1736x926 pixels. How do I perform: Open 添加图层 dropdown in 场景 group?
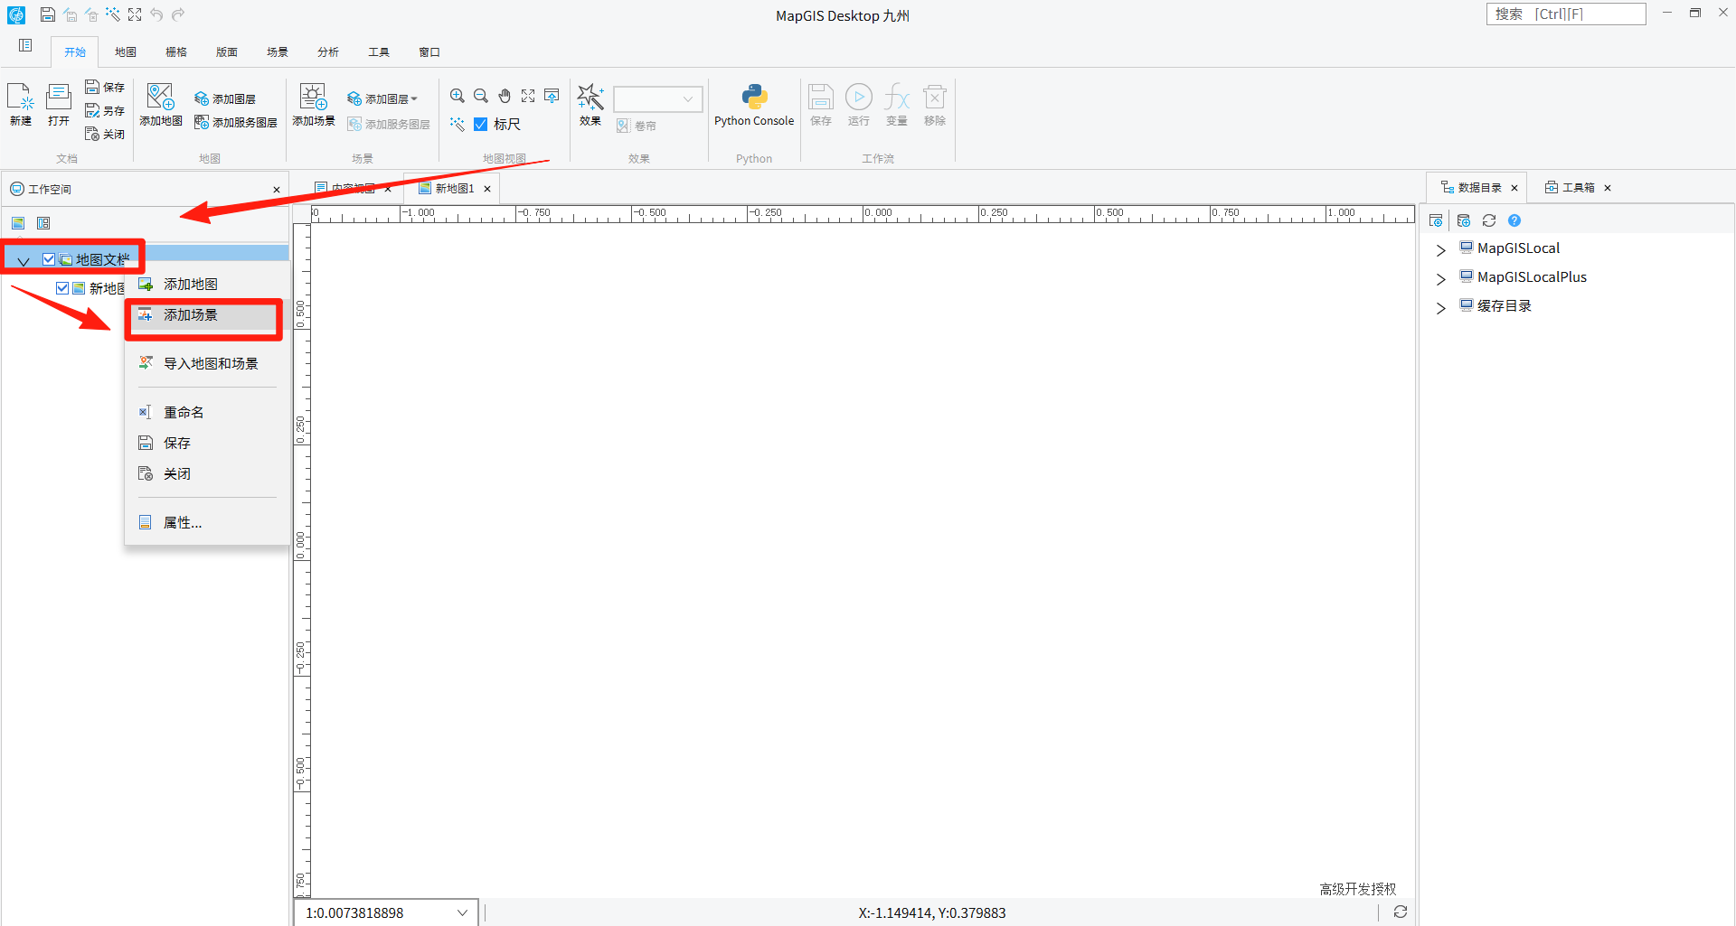(x=383, y=98)
